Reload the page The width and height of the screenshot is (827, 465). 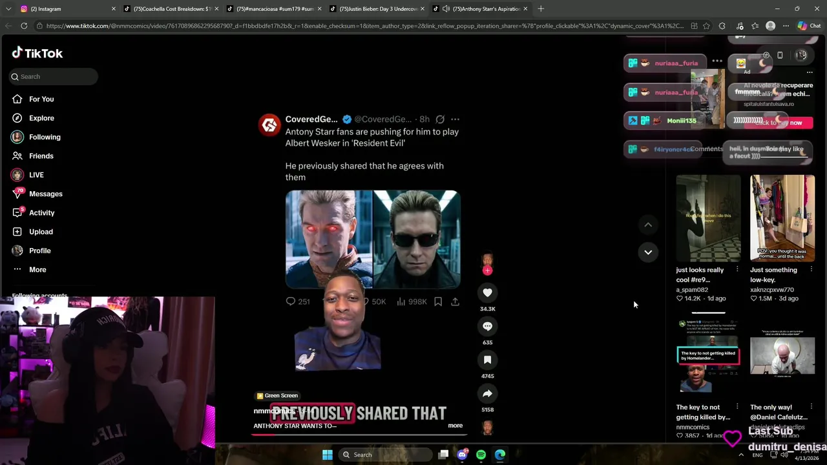click(24, 26)
